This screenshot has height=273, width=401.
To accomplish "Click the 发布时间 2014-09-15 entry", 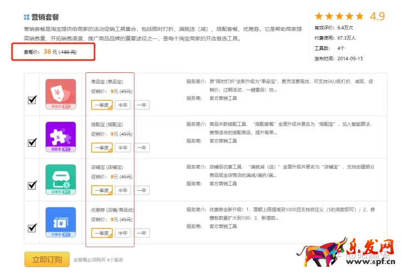I will (339, 58).
